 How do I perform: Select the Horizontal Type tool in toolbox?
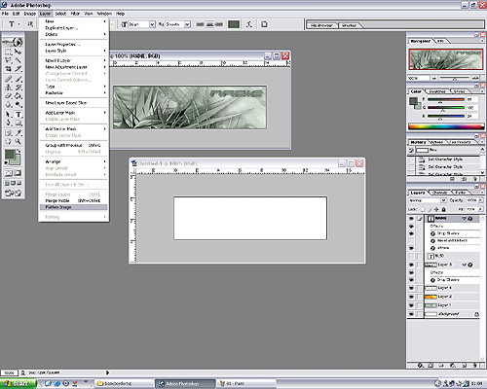coord(19,115)
